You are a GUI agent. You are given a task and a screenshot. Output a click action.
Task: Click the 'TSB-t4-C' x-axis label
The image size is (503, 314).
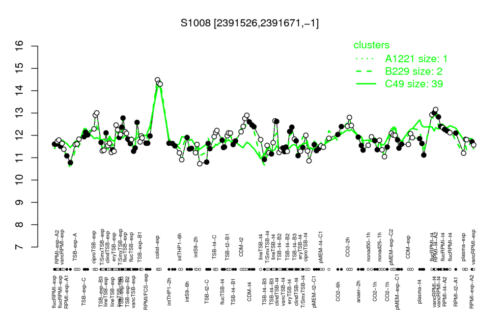[214, 247]
